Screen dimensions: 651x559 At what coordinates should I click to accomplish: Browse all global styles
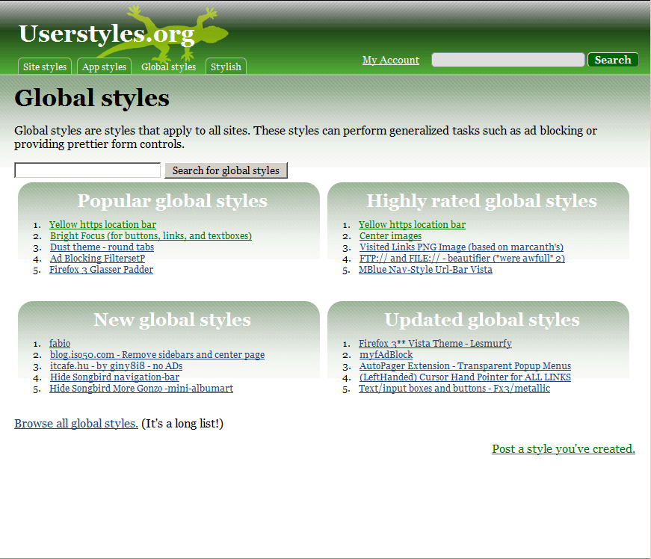pos(76,423)
